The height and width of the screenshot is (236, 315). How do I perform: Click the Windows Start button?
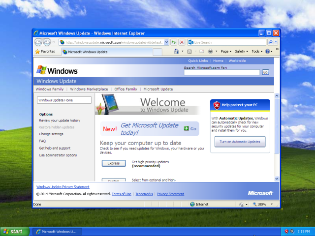pyautogui.click(x=13, y=231)
